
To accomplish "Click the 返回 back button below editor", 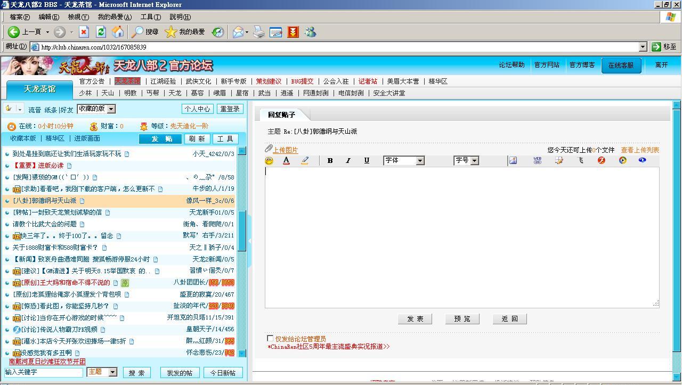I will click(510, 318).
